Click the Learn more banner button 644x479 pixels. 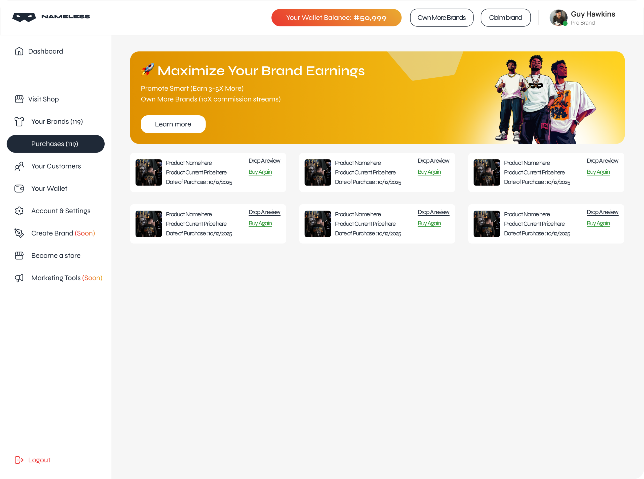[173, 124]
